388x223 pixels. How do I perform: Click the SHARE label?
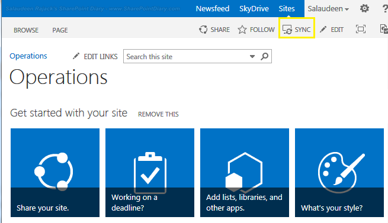(220, 30)
